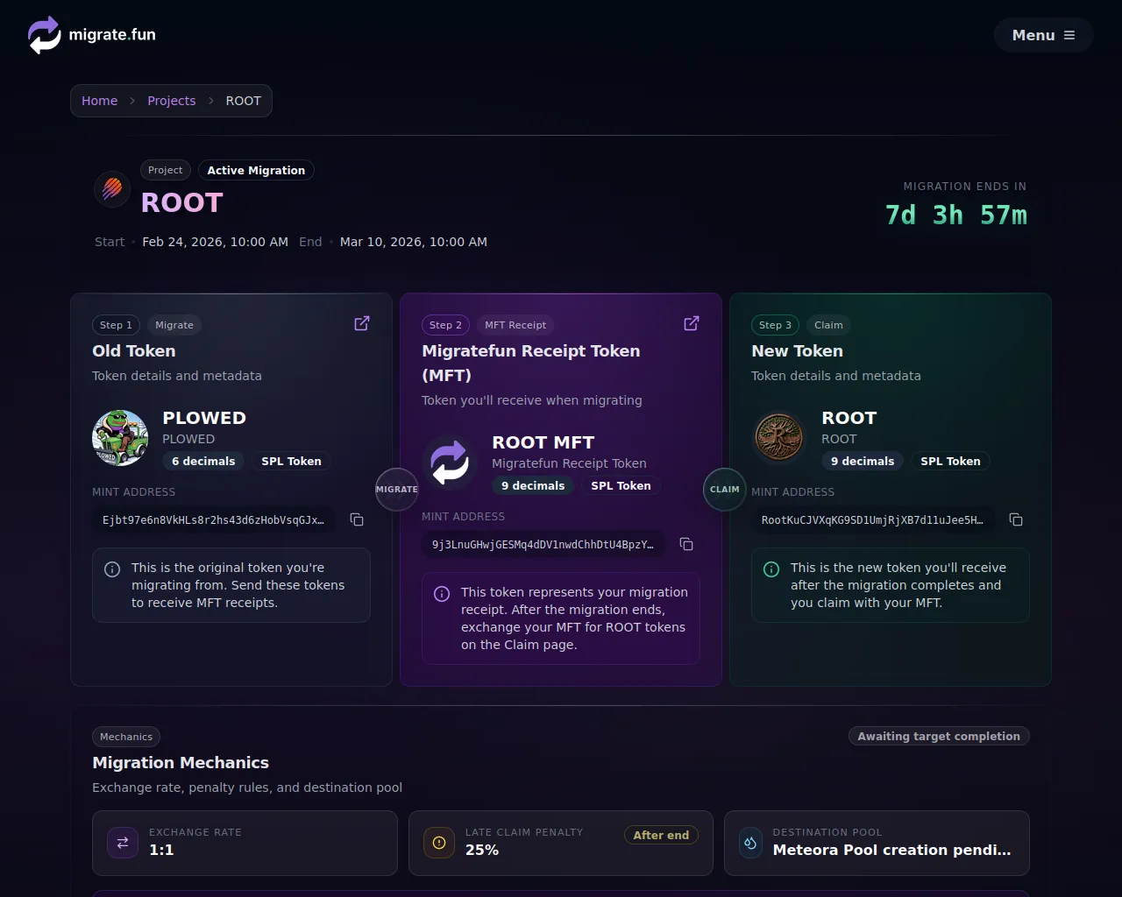Open Old Token external link icon
The width and height of the screenshot is (1122, 897).
[361, 324]
